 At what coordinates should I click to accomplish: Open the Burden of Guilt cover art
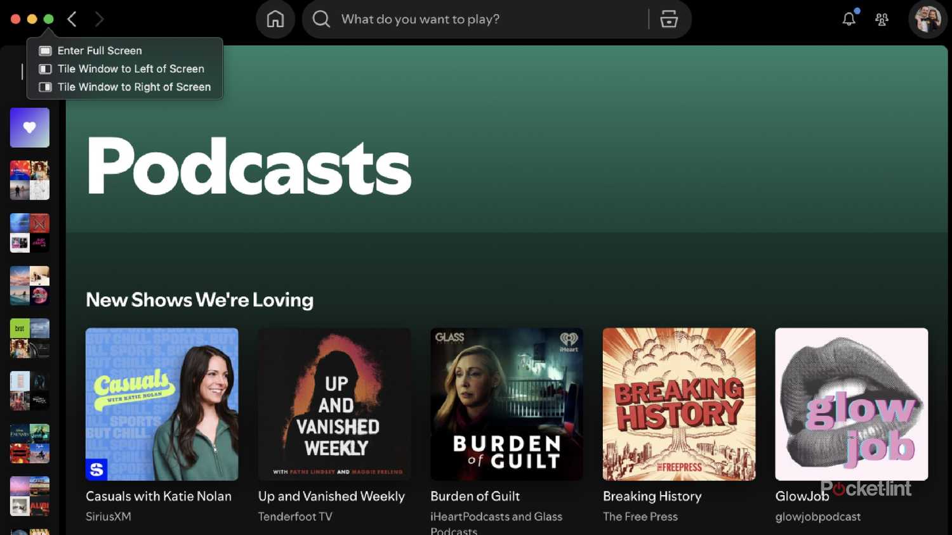pyautogui.click(x=506, y=404)
